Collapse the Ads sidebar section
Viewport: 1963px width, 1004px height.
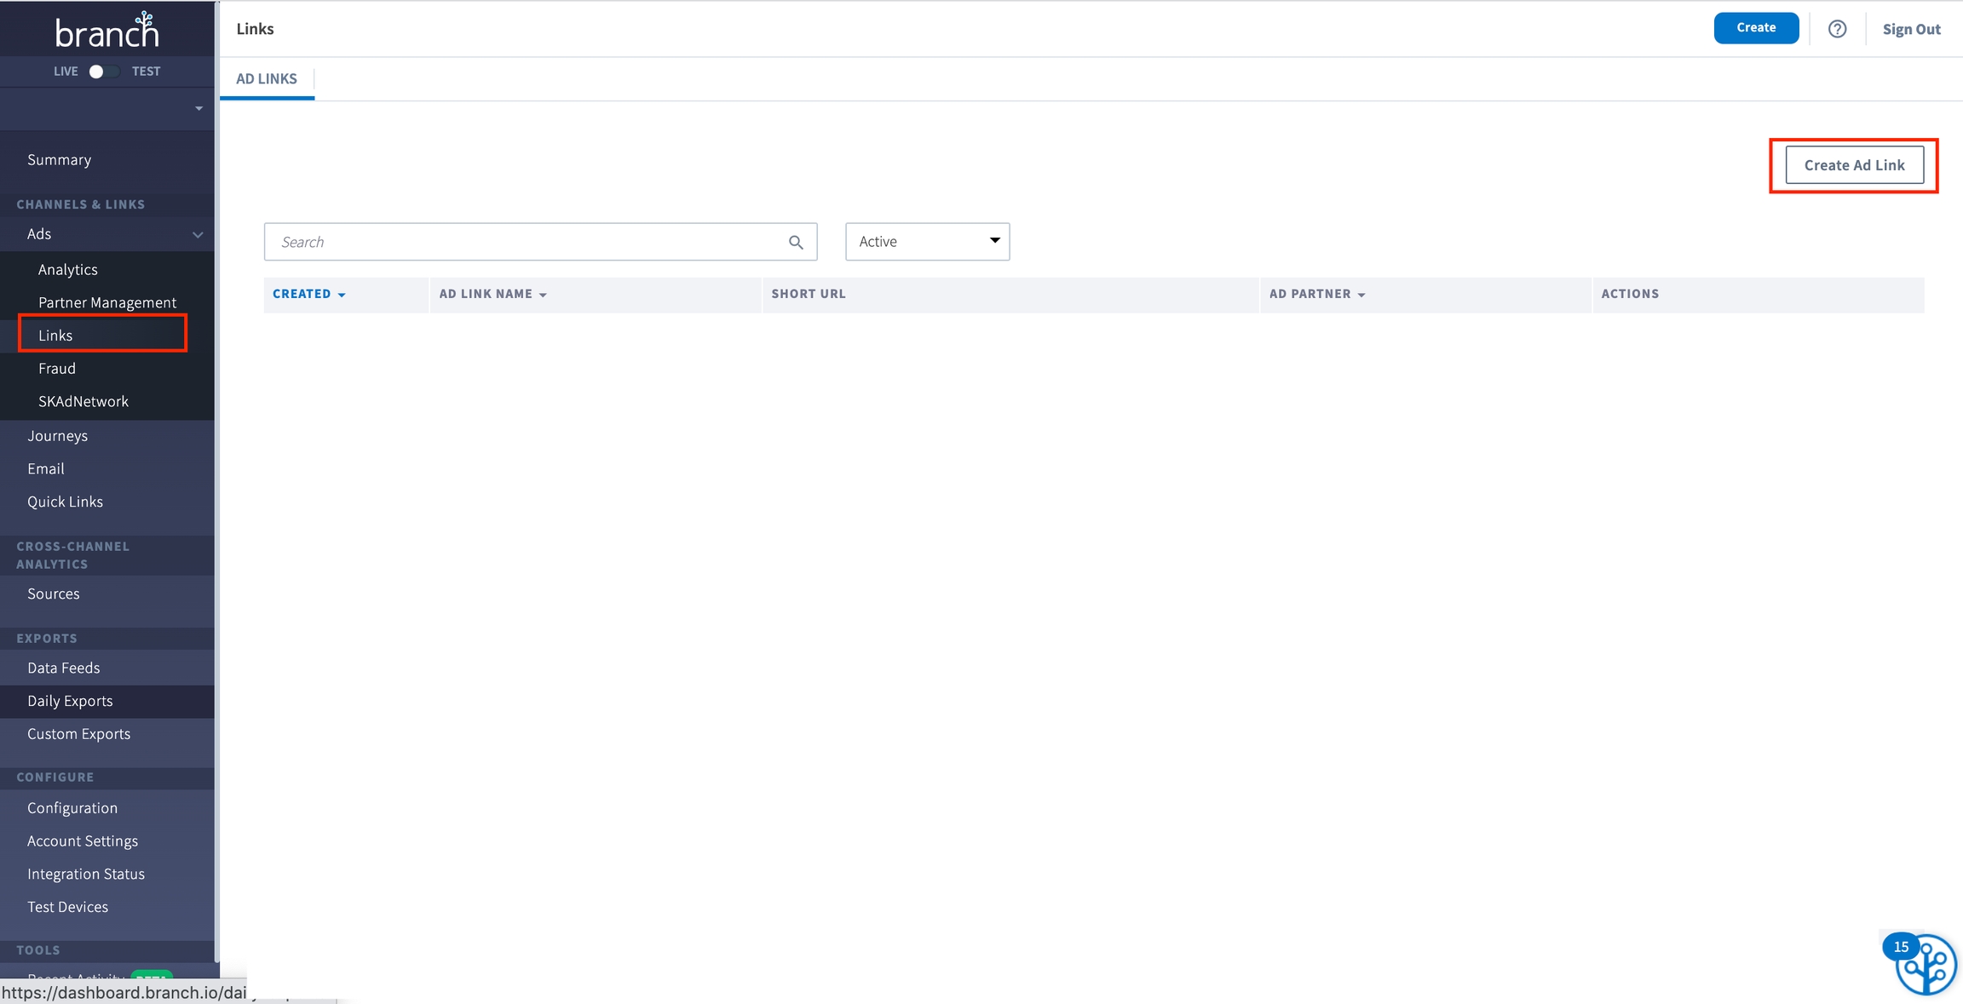tap(197, 234)
